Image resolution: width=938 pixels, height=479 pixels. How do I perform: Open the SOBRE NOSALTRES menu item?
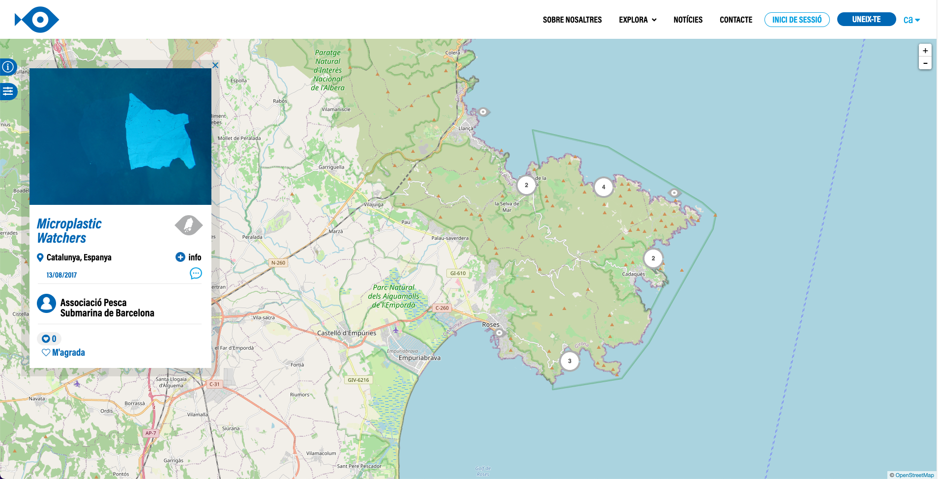pos(572,20)
